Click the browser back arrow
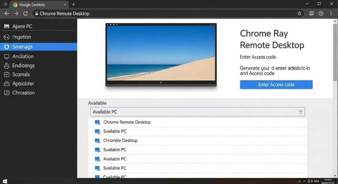 point(7,13)
